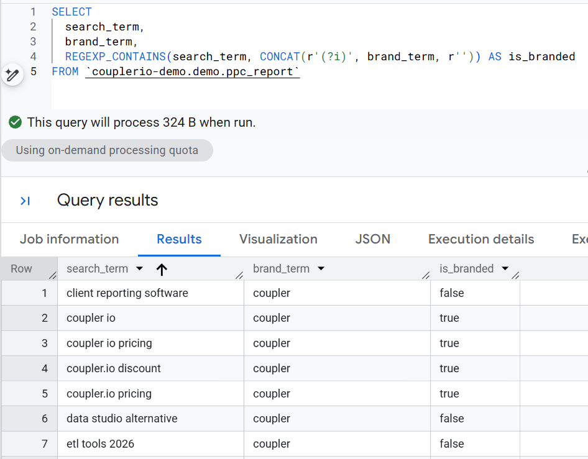Click the SELECT keyword on line 1
Screen dimensions: 588x459
point(71,12)
